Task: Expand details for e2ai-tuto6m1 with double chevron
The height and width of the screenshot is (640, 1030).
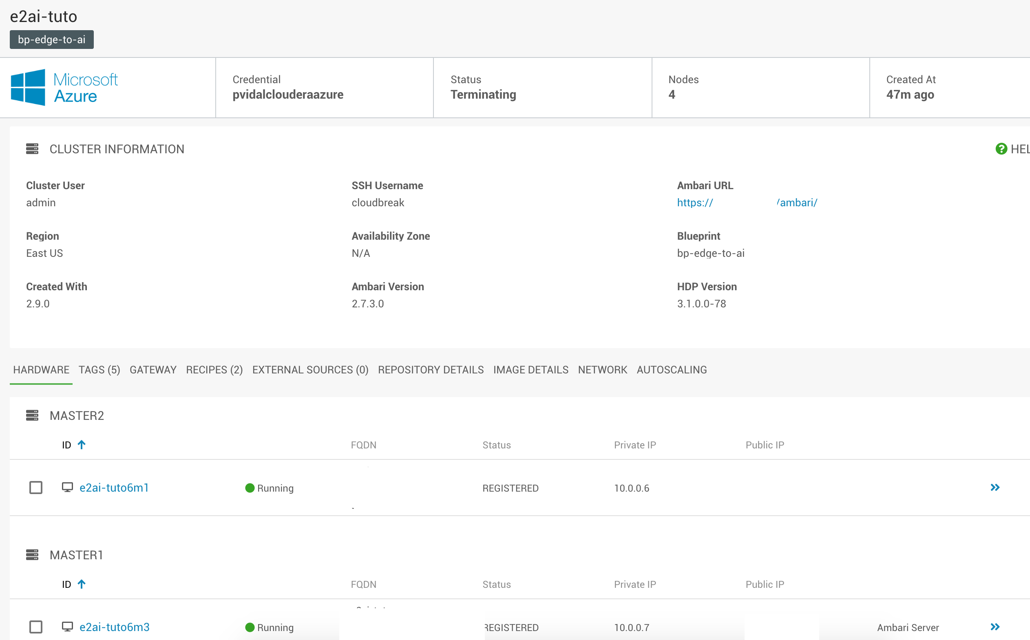Action: point(995,487)
